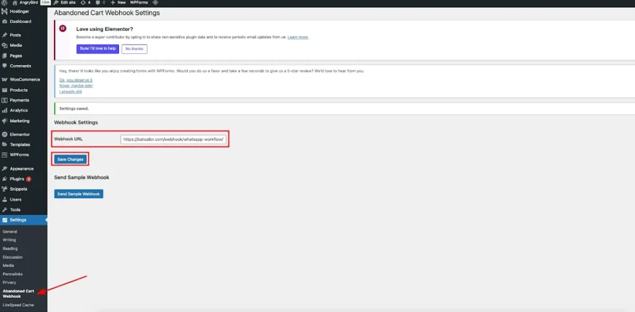Click Ok, you deserve it link
This screenshot has height=312, width=635.
[x=76, y=80]
